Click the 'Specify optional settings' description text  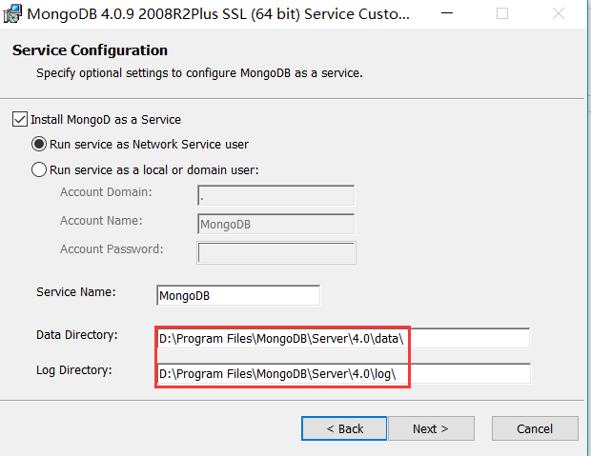coord(199,73)
